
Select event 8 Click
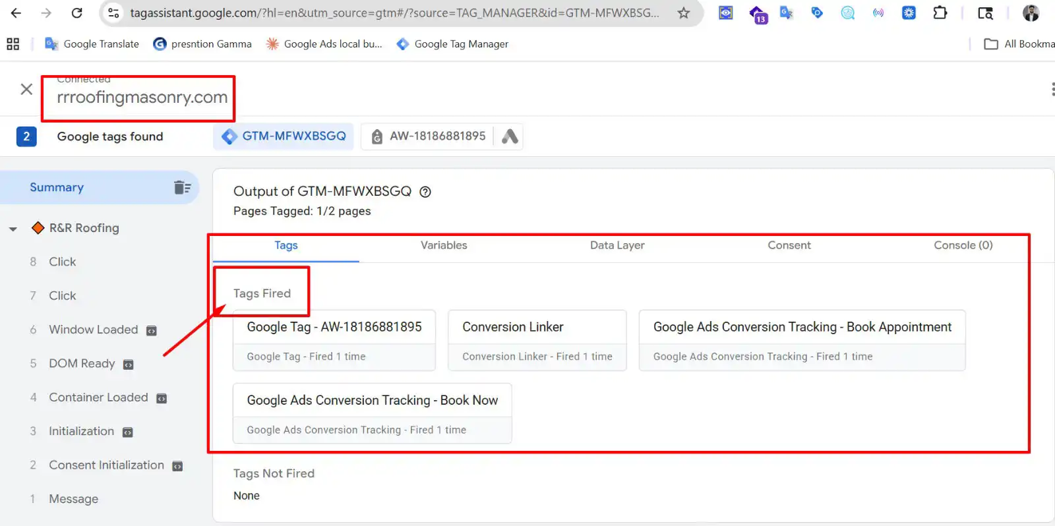[62, 262]
